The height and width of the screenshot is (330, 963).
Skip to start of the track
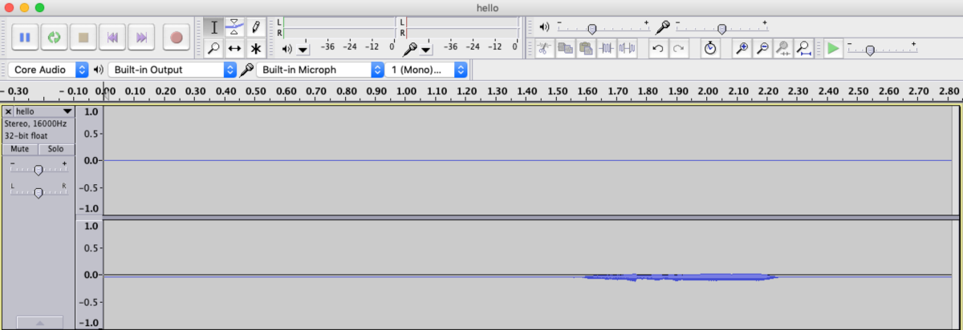pyautogui.click(x=112, y=37)
